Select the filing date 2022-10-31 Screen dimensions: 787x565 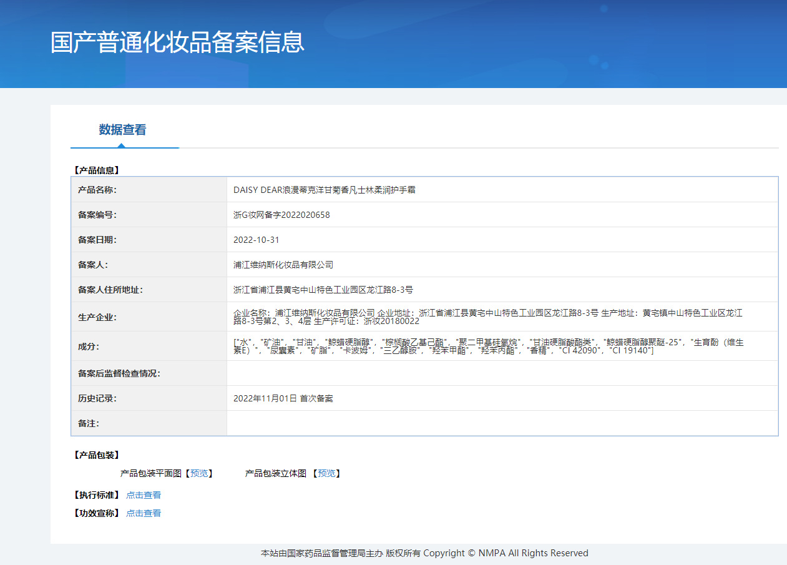point(257,240)
